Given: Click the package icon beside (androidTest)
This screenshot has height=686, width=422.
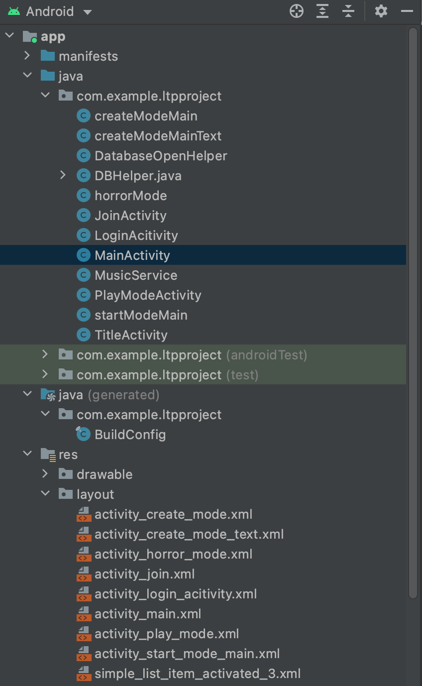Looking at the screenshot, I should click(x=66, y=354).
